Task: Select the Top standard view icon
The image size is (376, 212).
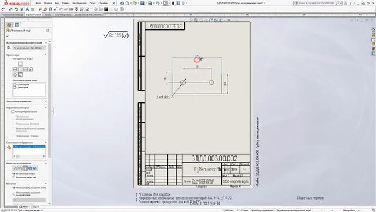Action: pos(20,64)
